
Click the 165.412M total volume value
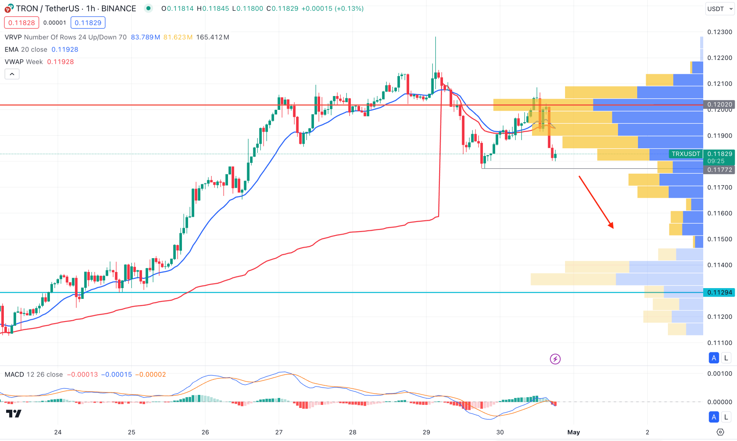(x=213, y=37)
